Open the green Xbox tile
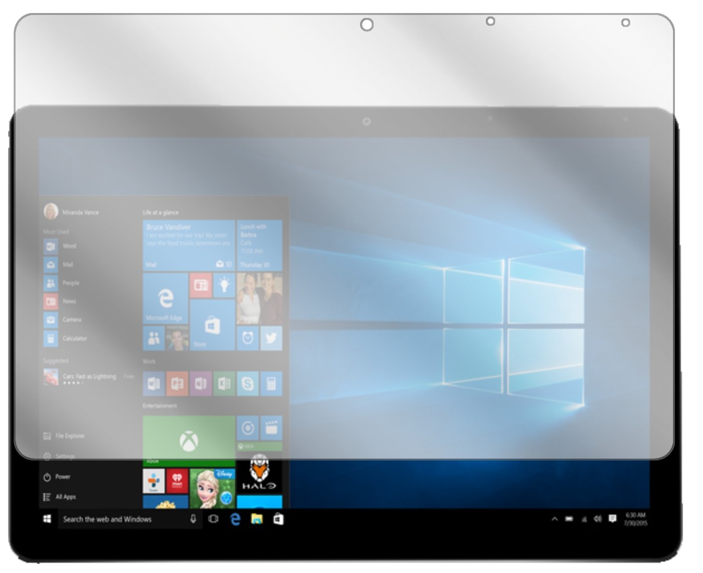Screen dimensions: 703x573 coord(189,441)
